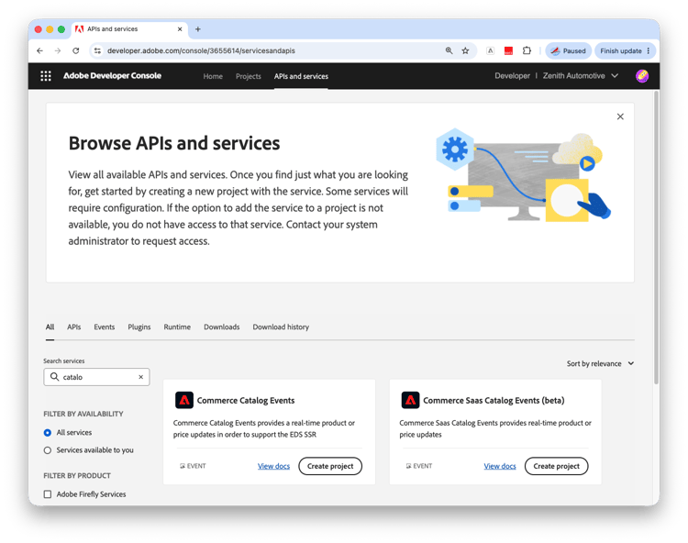Select the All services radio button
This screenshot has width=688, height=543.
click(x=48, y=433)
